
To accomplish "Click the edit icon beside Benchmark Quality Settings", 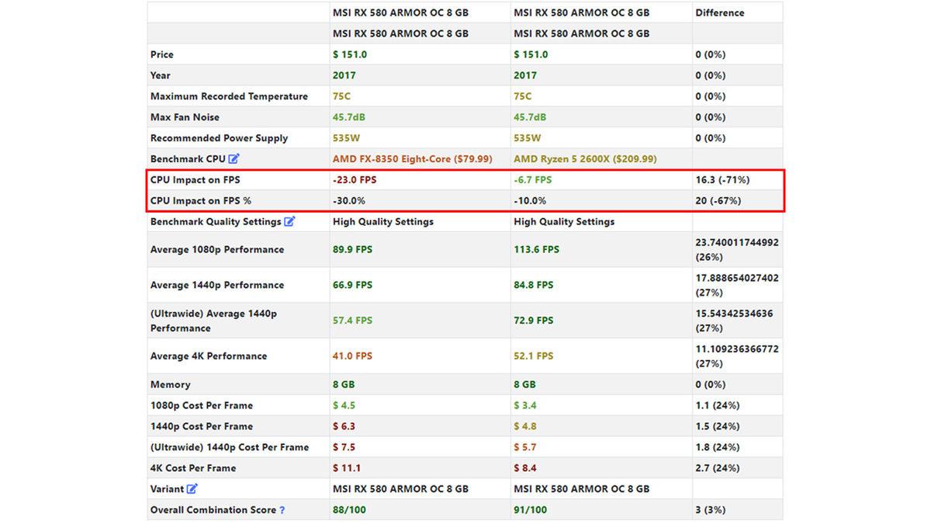I will tap(289, 221).
